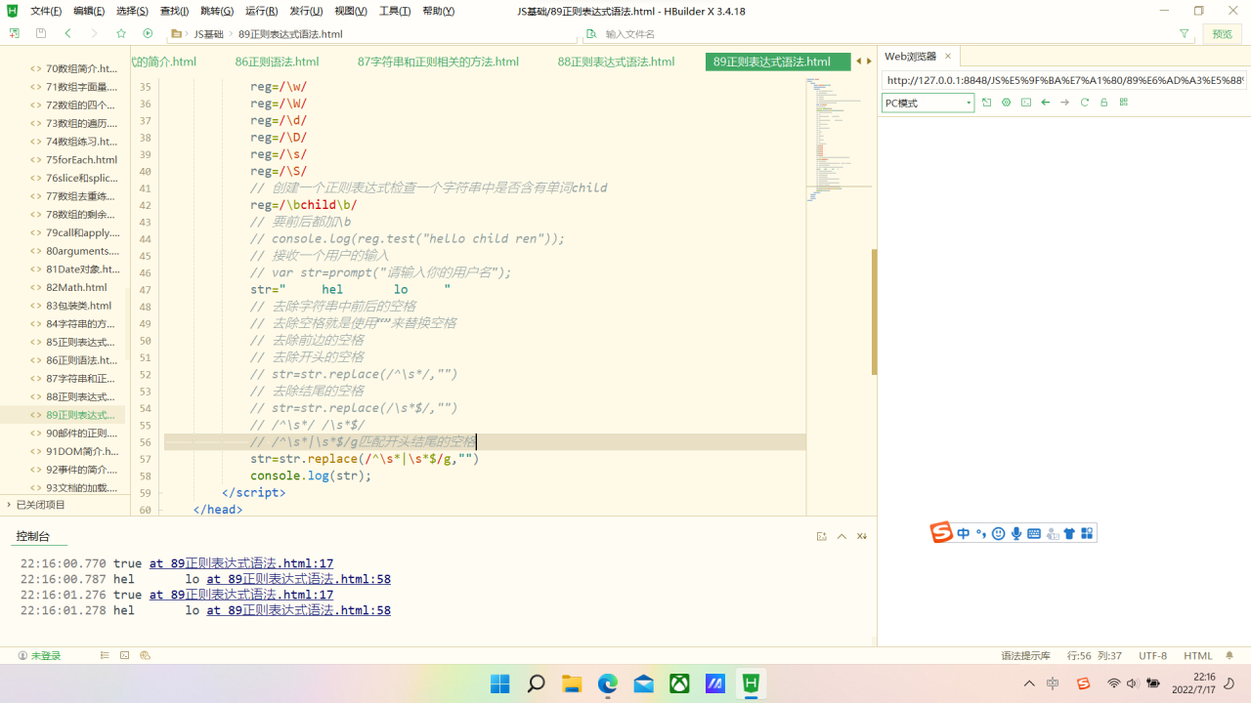Clear console with the X icon
This screenshot has height=703, width=1251.
click(x=862, y=536)
